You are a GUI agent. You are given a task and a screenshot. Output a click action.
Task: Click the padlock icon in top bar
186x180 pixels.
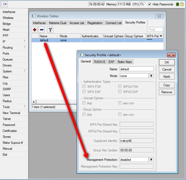pos(182,4)
